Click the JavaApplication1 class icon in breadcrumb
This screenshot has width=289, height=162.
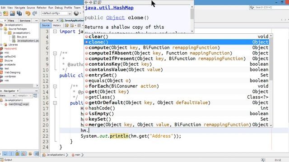(x=44, y=155)
